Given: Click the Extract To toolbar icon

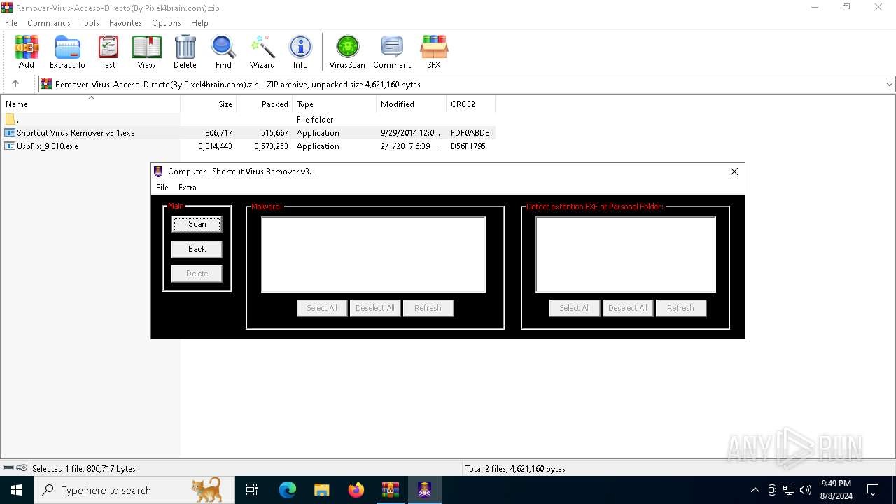Looking at the screenshot, I should (x=67, y=52).
